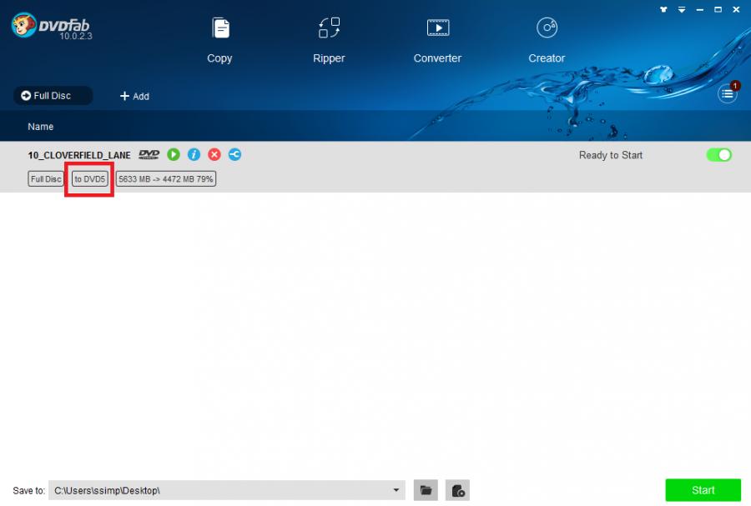Click the Save to path field

pos(226,490)
